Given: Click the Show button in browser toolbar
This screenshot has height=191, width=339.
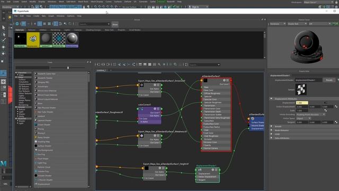Looking at the screenshot, I should point(115,24).
